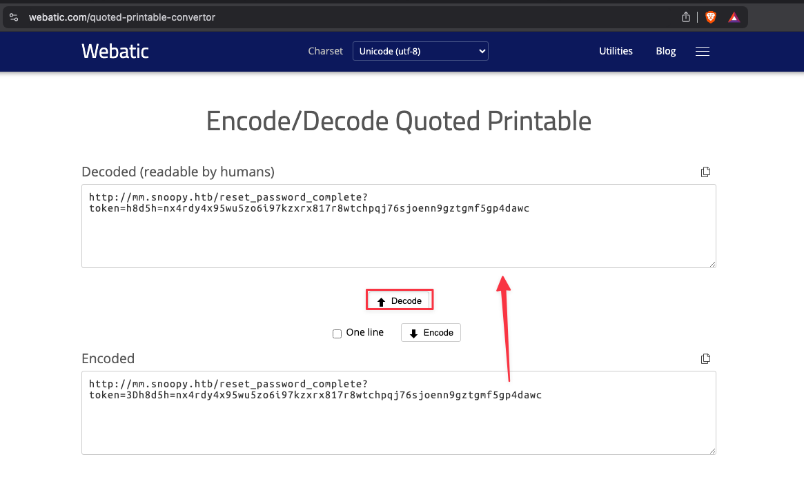Screen dimensions: 804x490
Task: Click the site info icon in address bar
Action: 14,17
